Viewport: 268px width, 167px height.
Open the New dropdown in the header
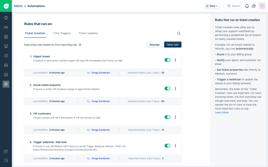pos(212,6)
